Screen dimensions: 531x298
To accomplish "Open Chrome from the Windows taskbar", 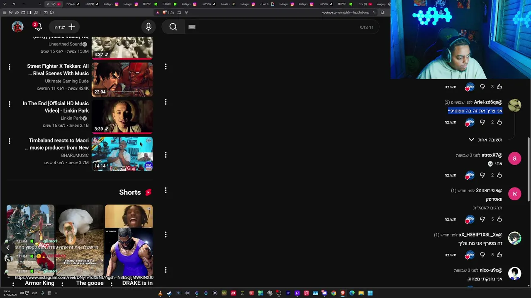I will coord(334,293).
